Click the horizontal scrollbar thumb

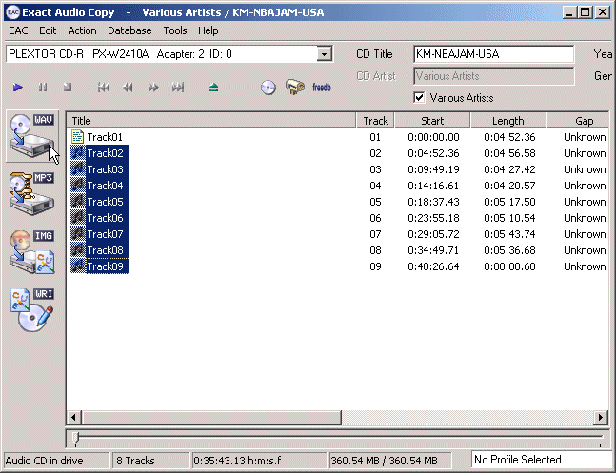[x=211, y=417]
